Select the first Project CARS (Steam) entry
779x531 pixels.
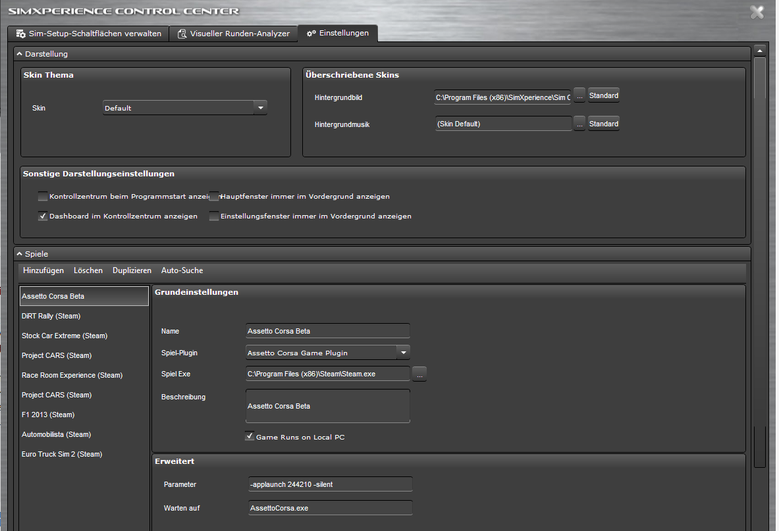point(84,355)
